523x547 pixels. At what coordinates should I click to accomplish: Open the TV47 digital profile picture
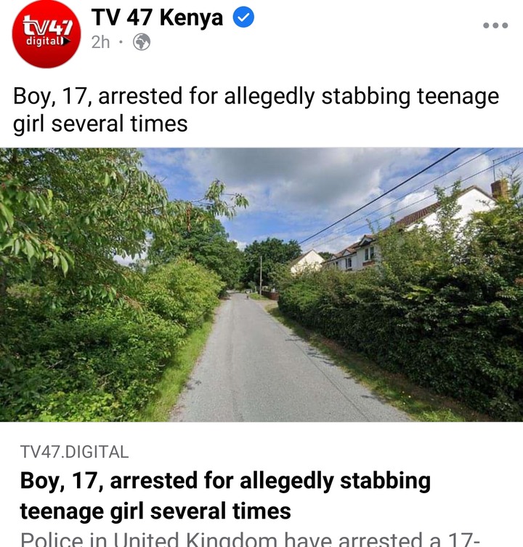point(46,34)
